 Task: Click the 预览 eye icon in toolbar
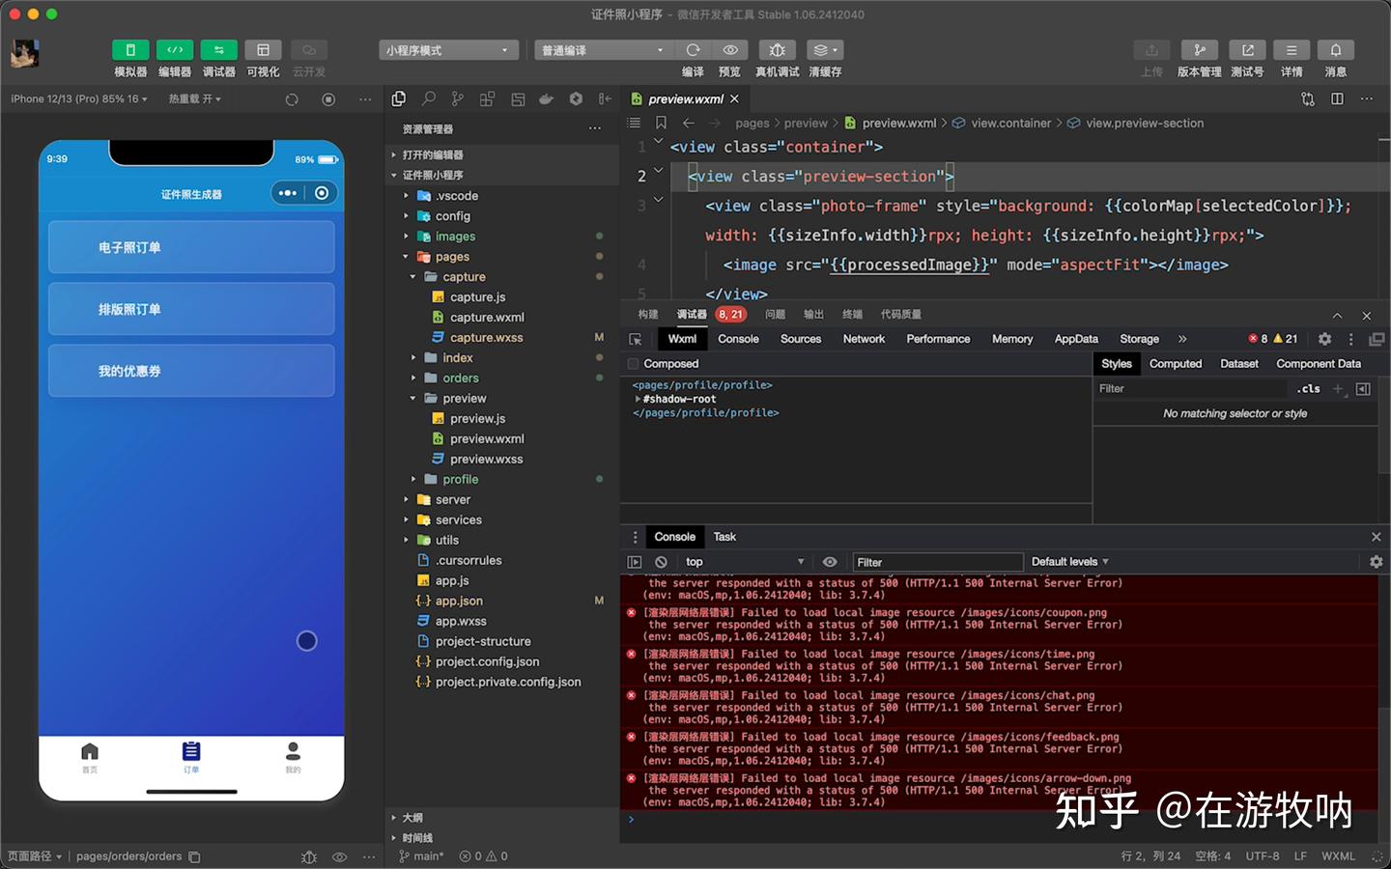[x=730, y=50]
